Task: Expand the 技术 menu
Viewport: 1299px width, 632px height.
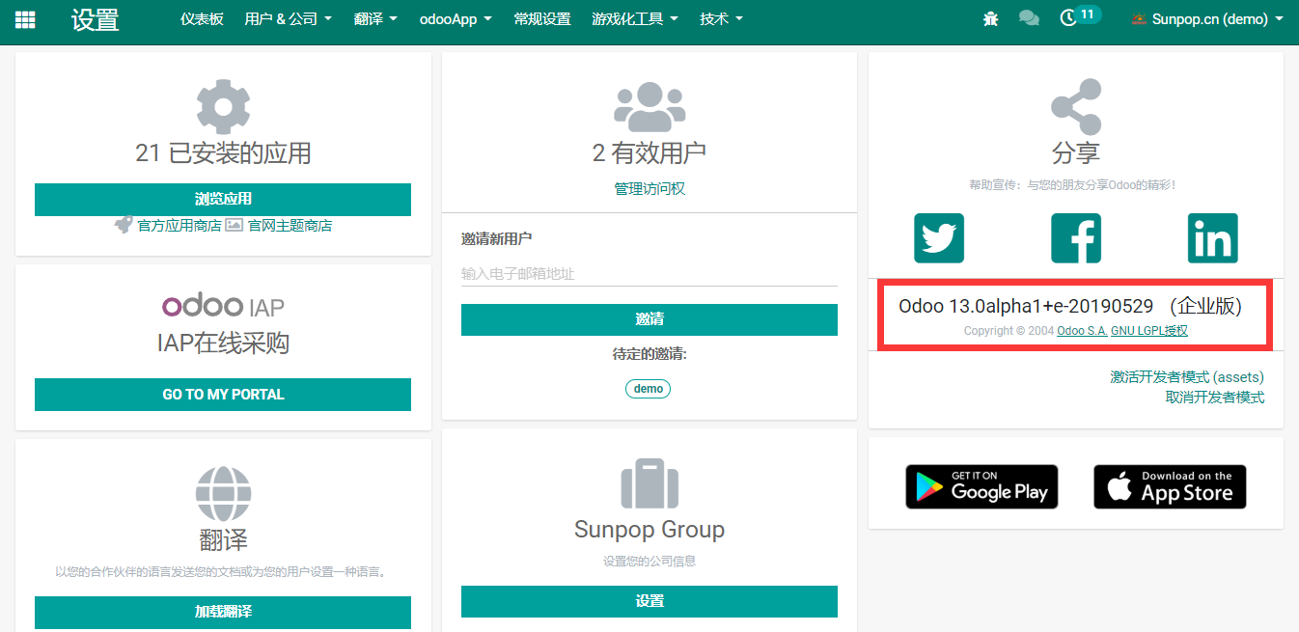Action: (x=721, y=18)
